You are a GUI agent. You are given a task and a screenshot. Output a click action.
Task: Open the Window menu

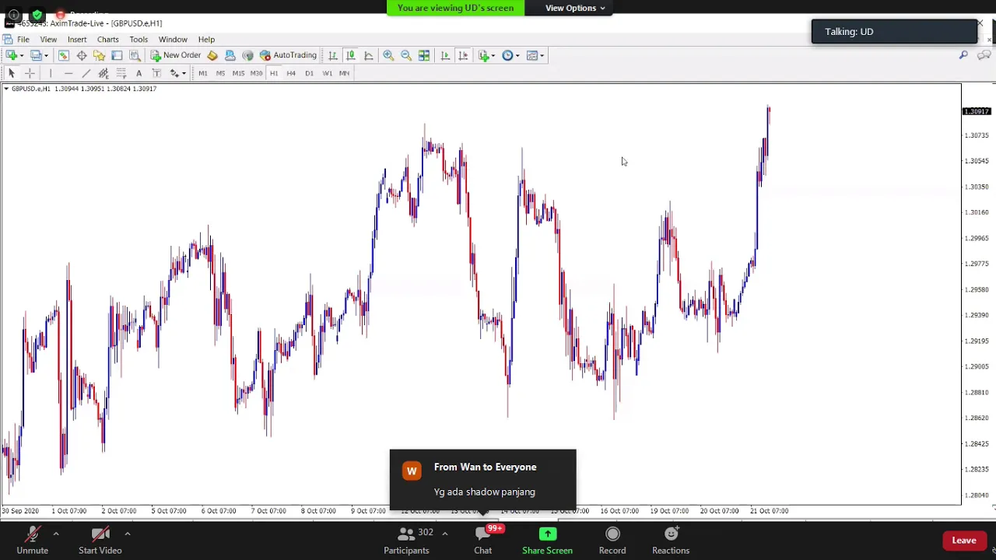tap(173, 39)
